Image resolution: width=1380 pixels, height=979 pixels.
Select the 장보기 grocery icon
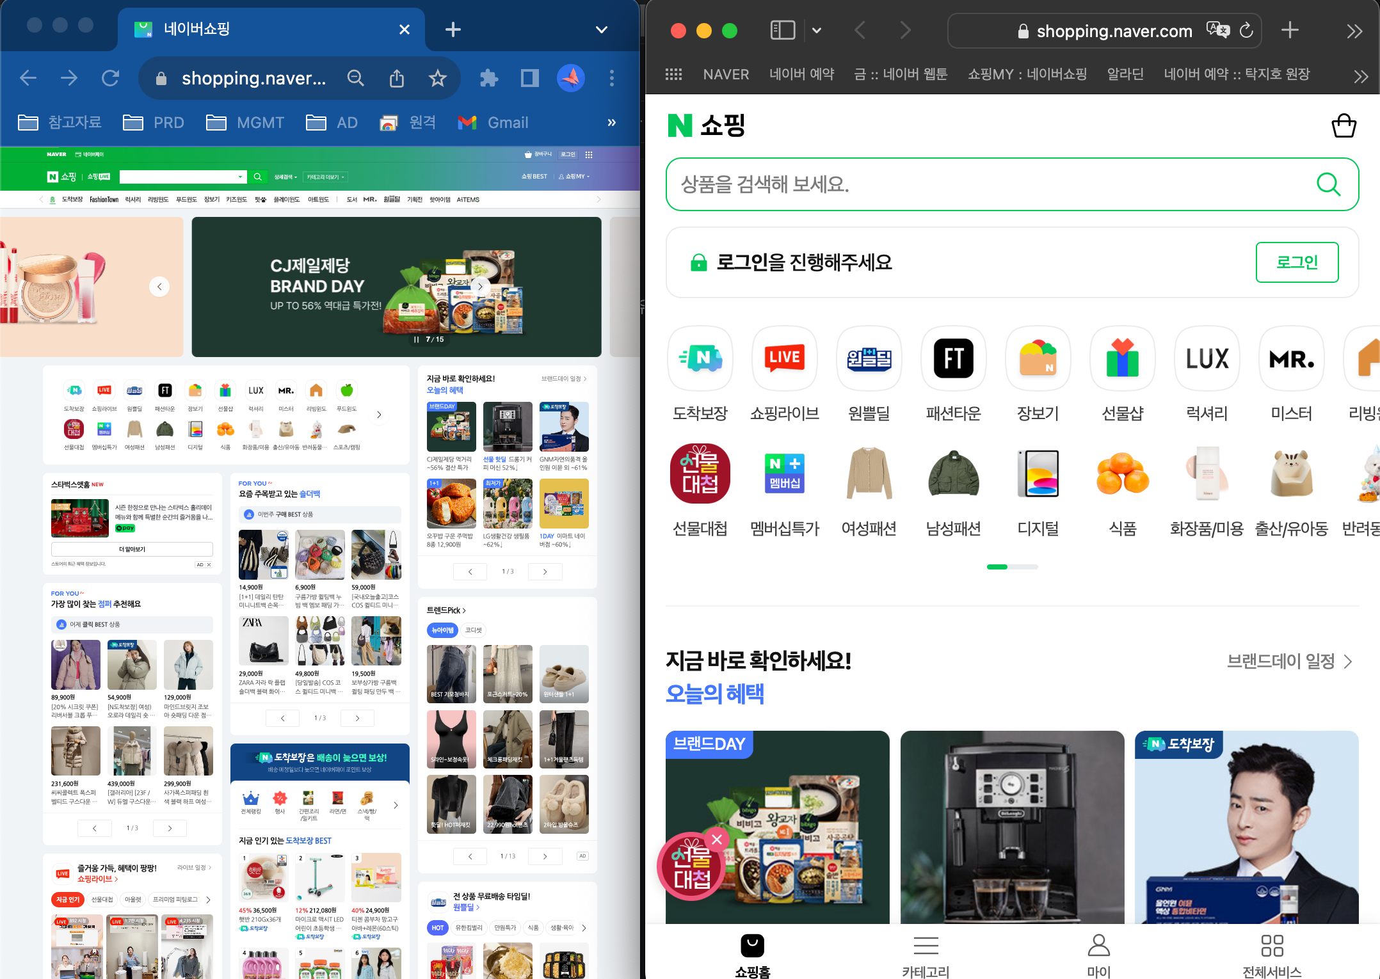tap(1038, 358)
